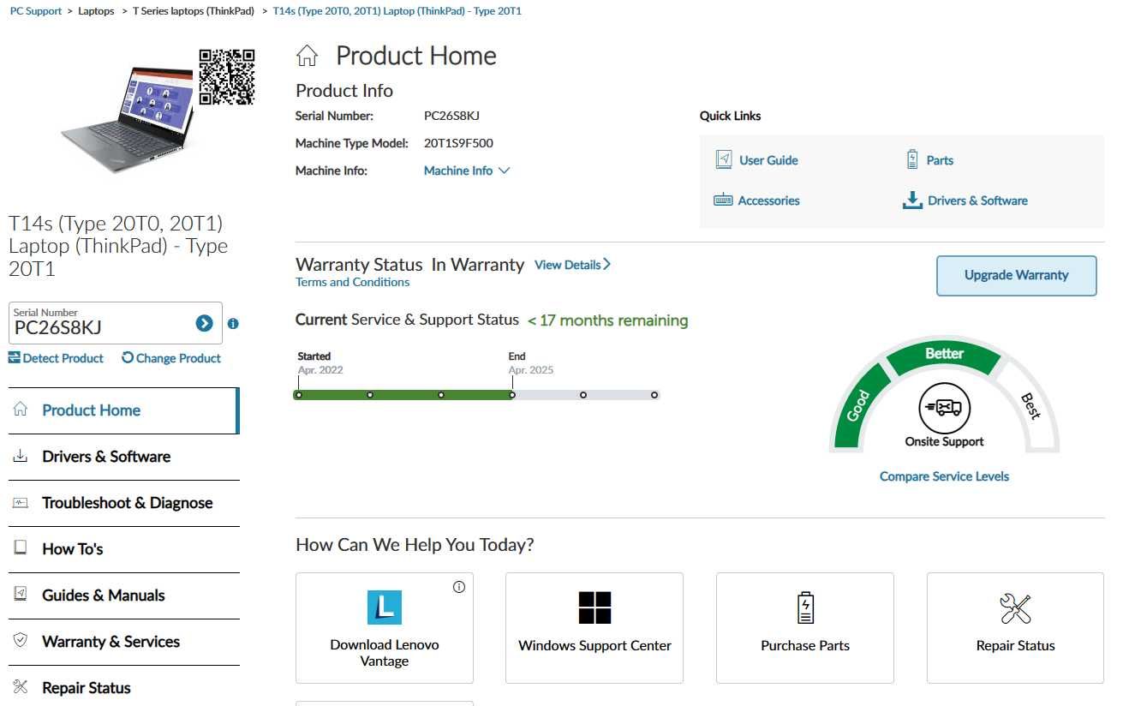
Task: Click the Product Home house icon in heading
Action: [307, 57]
